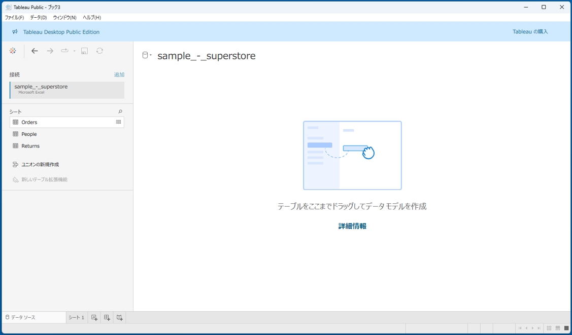Click the Tableau の購入 link
The width and height of the screenshot is (572, 335).
pos(530,31)
